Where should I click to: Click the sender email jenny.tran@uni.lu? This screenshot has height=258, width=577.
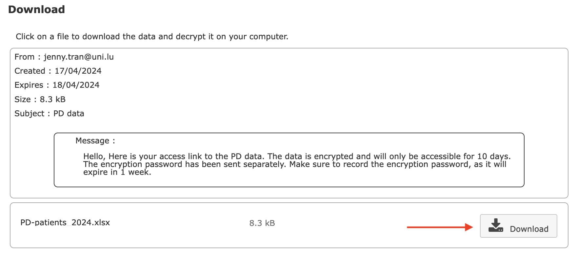click(x=79, y=57)
